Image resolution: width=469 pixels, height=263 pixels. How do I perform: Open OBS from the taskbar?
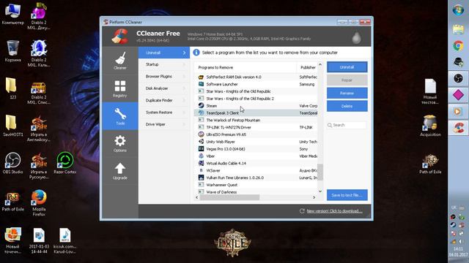pyautogui.click(x=458, y=78)
